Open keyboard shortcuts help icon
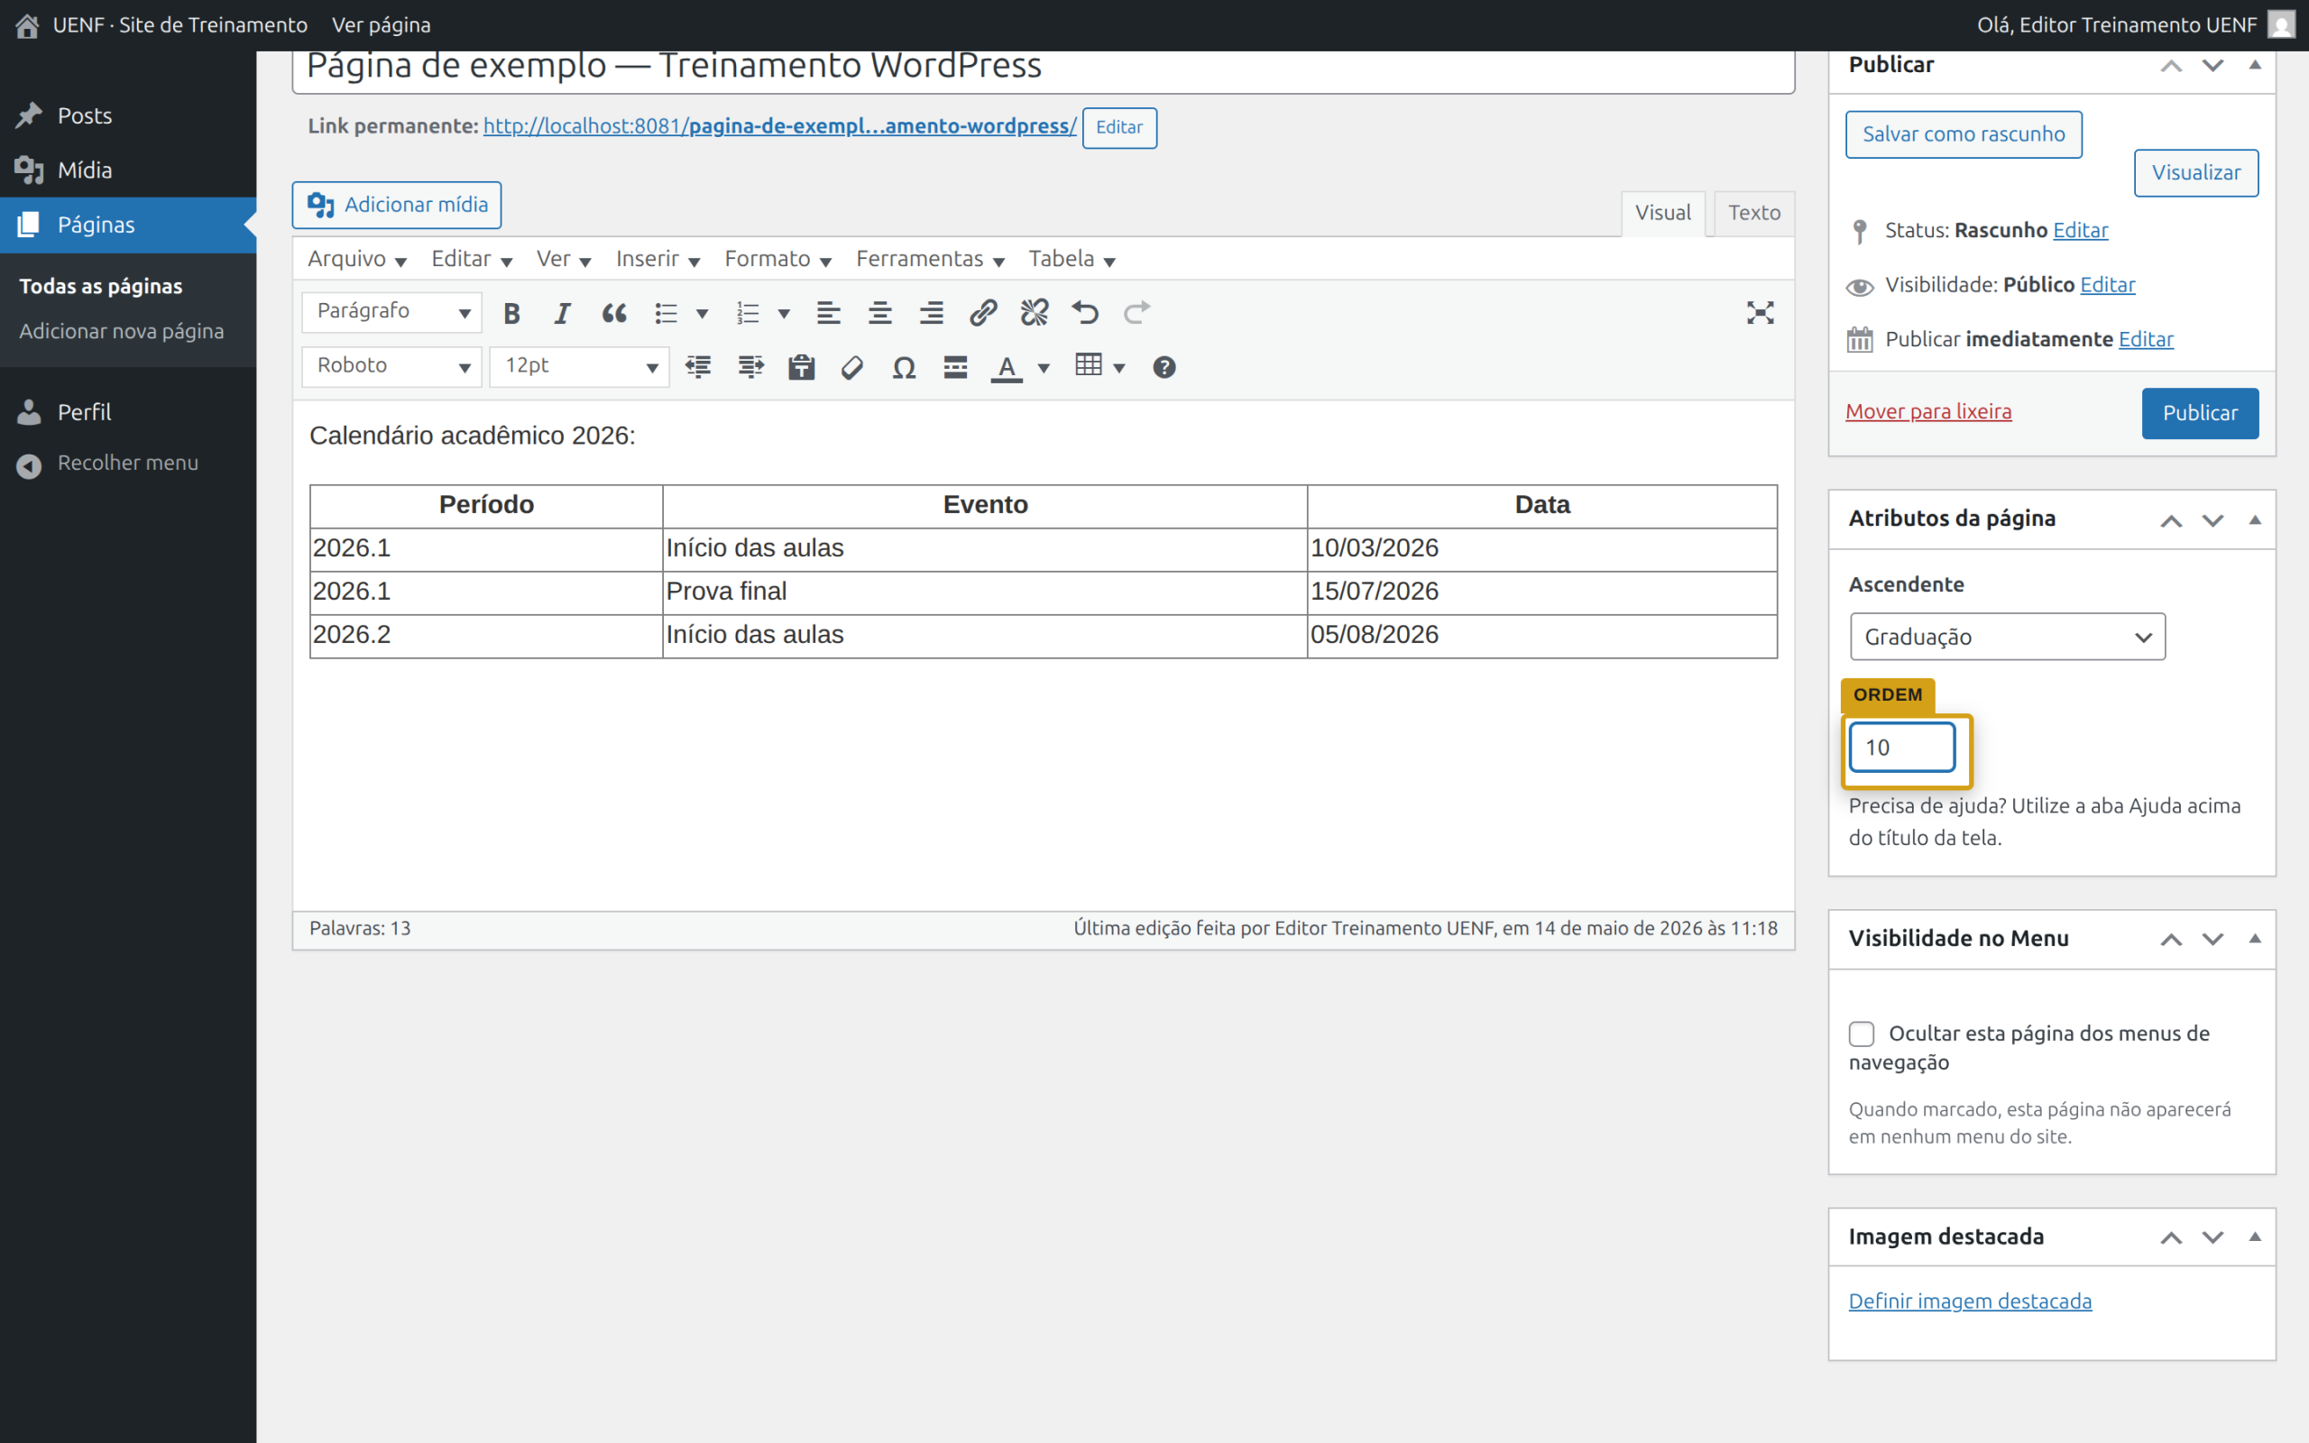The width and height of the screenshot is (2309, 1443). point(1164,367)
